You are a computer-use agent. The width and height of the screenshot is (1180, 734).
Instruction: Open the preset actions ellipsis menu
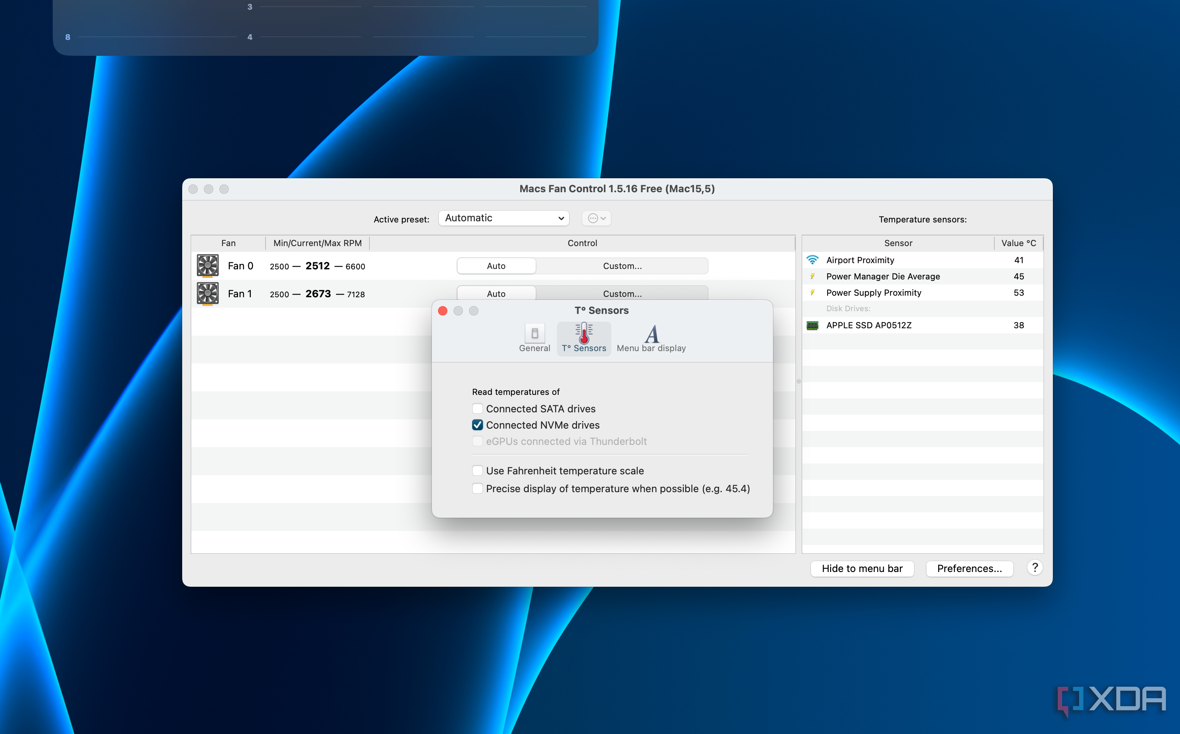point(596,219)
